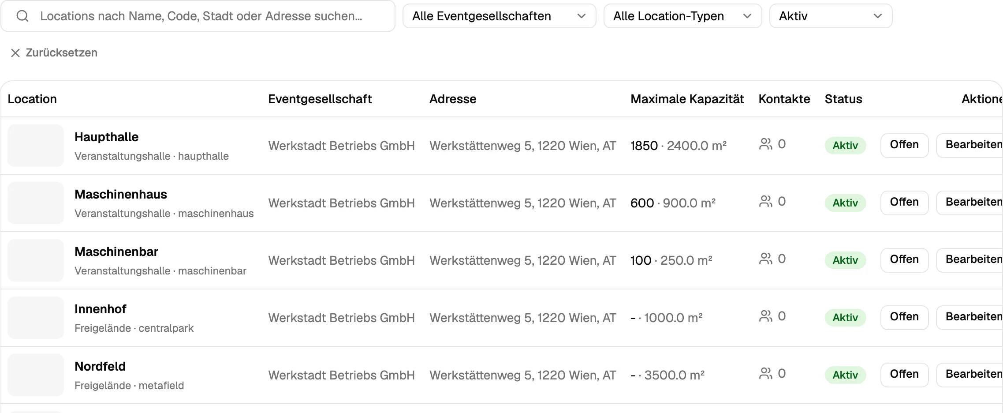The height and width of the screenshot is (413, 1003).
Task: Click the Adresse column header
Action: [453, 99]
